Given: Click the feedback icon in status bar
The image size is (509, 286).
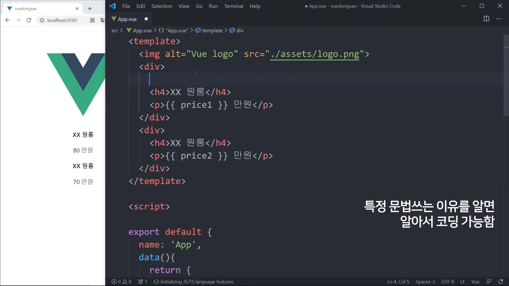Looking at the screenshot, I should pyautogui.click(x=489, y=281).
